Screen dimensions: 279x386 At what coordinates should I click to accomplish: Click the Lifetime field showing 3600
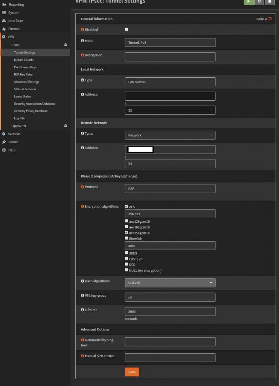point(170,311)
